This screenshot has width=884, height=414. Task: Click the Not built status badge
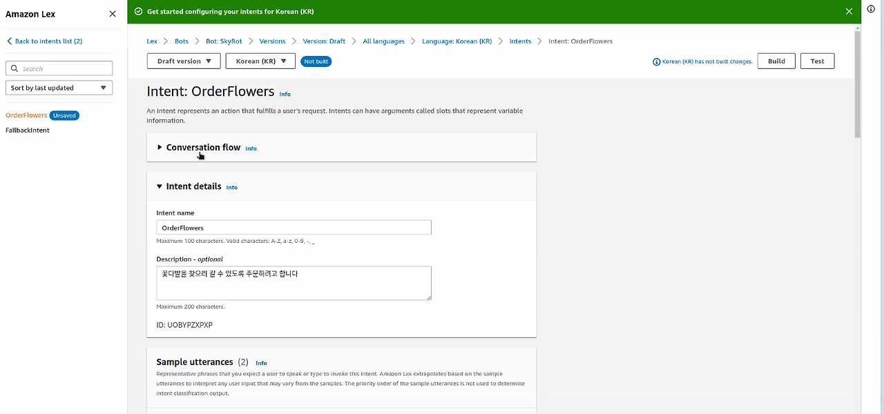[316, 61]
